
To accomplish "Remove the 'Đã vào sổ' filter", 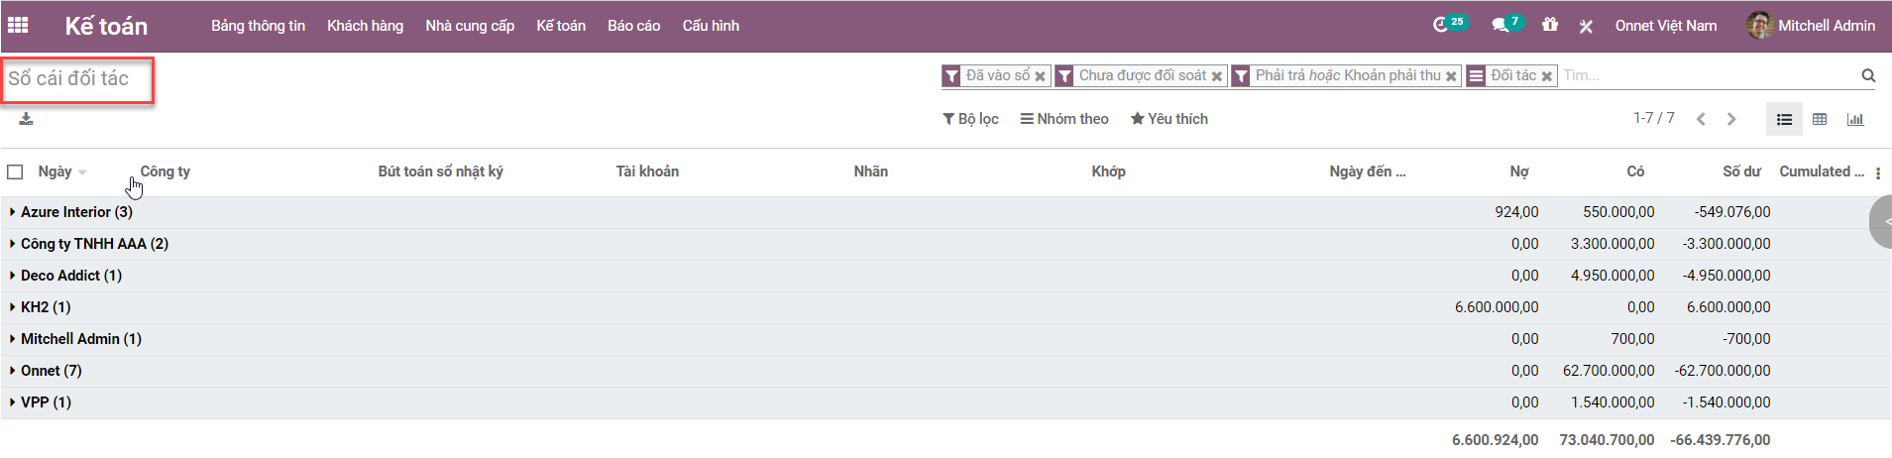I will pos(1040,76).
